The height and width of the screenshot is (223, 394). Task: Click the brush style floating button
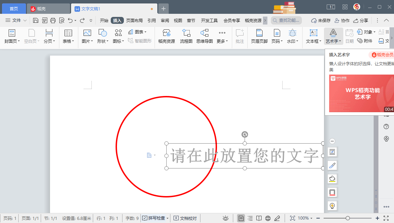pyautogui.click(x=332, y=165)
